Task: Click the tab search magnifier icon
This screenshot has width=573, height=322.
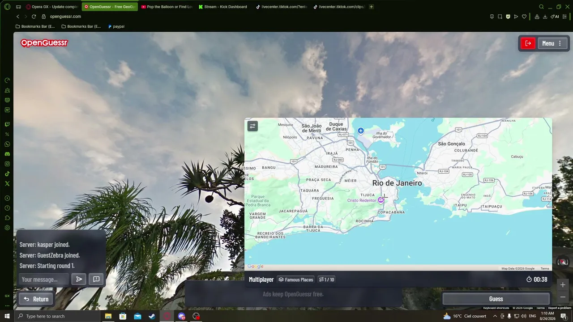Action: [541, 7]
